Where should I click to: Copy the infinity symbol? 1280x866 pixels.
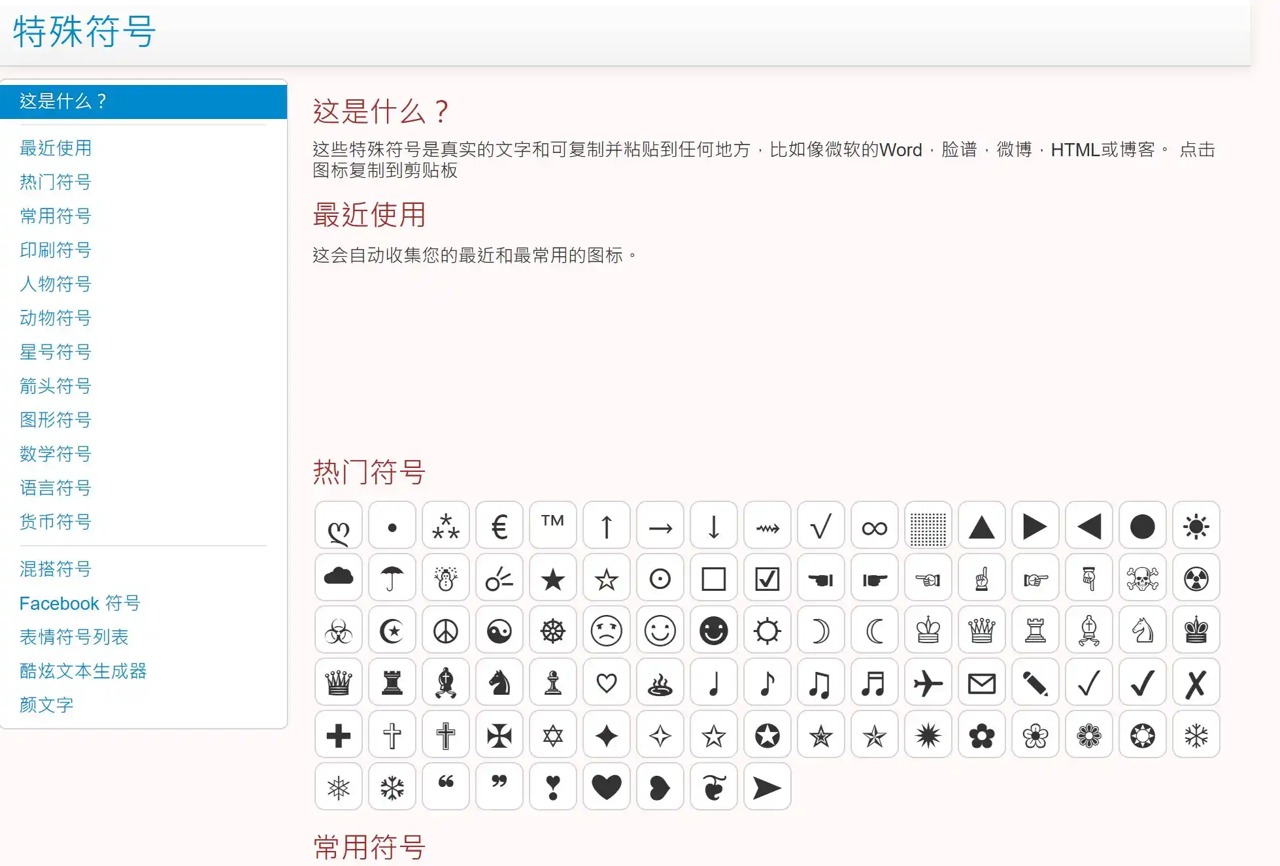click(875, 525)
